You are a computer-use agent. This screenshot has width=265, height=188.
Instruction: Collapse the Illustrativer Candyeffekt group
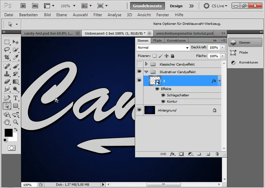pos(146,72)
